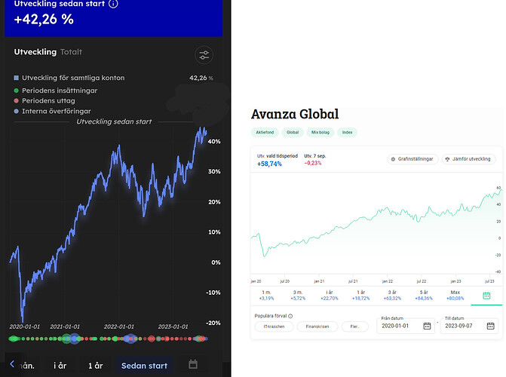The width and height of the screenshot is (506, 377).
Task: Click calendar icon in Till datum field
Action: tap(490, 326)
